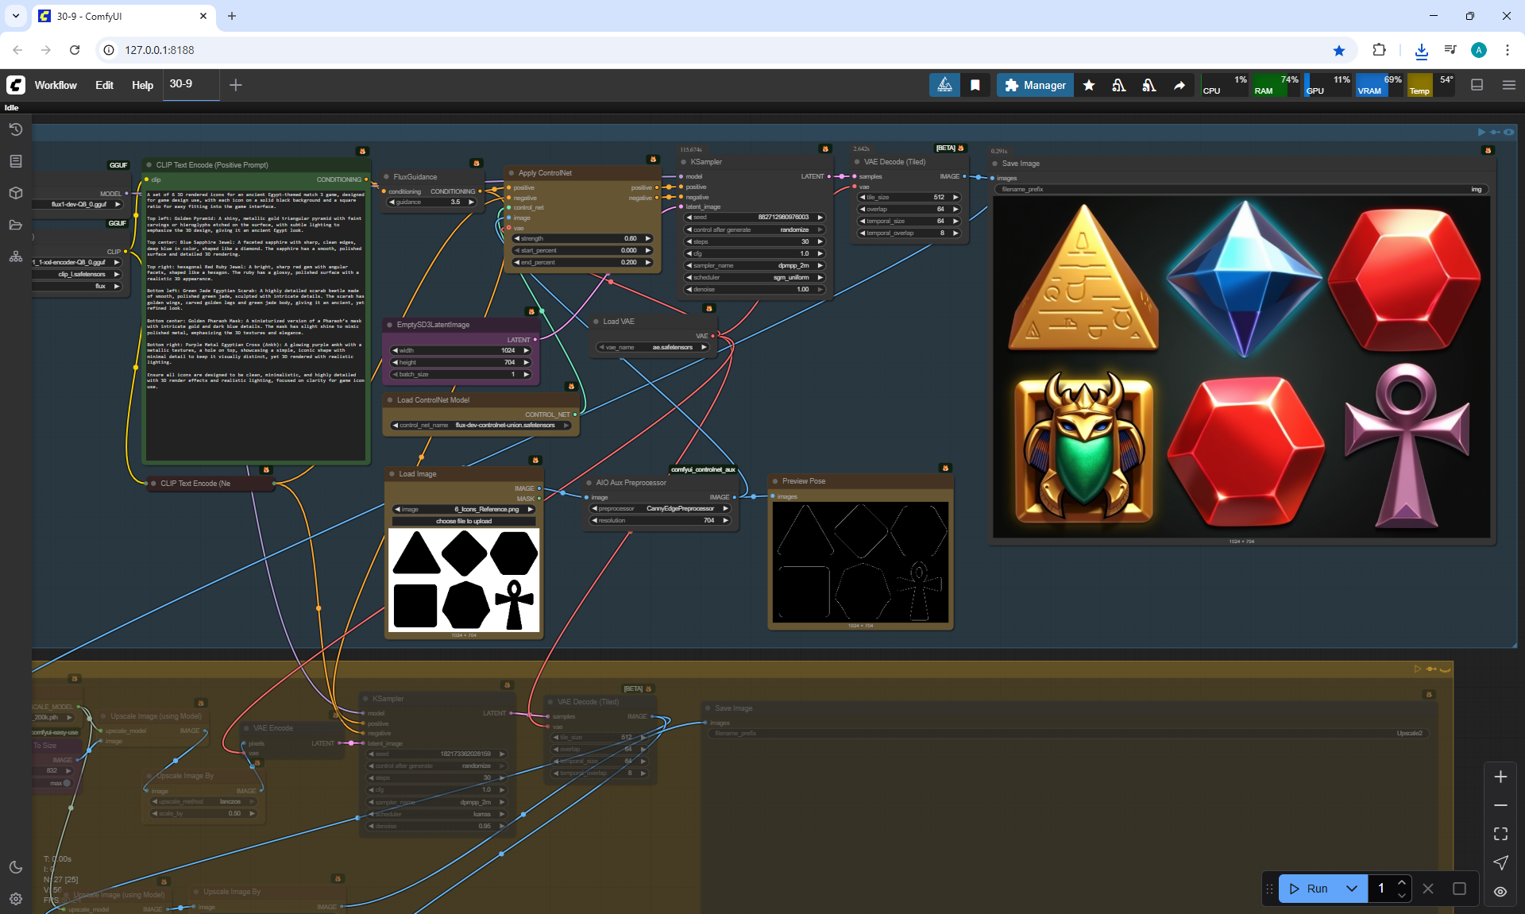Image resolution: width=1525 pixels, height=914 pixels.
Task: Click the Manager button
Action: click(x=1035, y=85)
